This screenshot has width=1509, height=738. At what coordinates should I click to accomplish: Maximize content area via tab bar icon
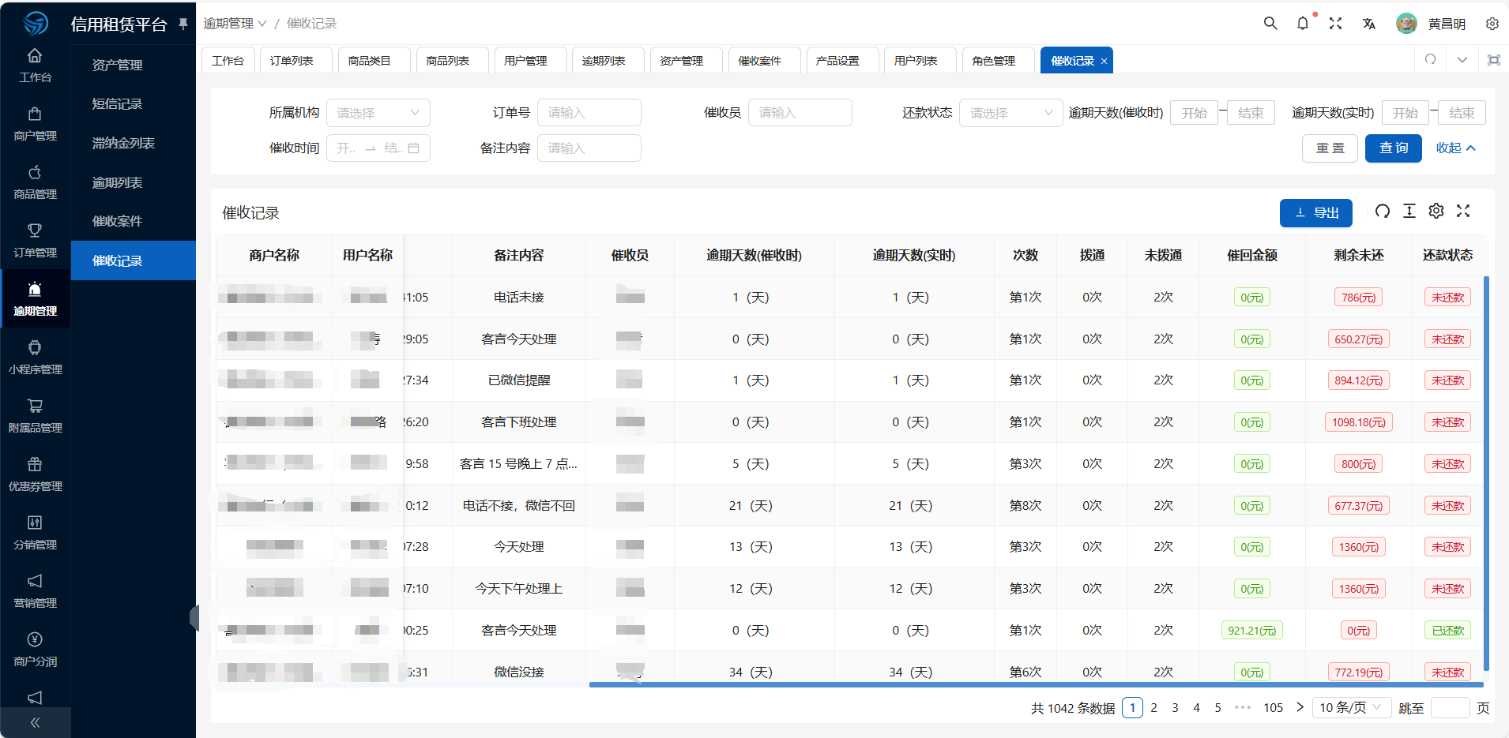tap(1494, 60)
